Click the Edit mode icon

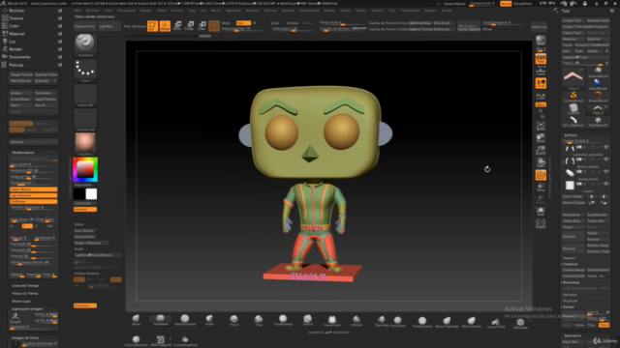click(x=152, y=26)
